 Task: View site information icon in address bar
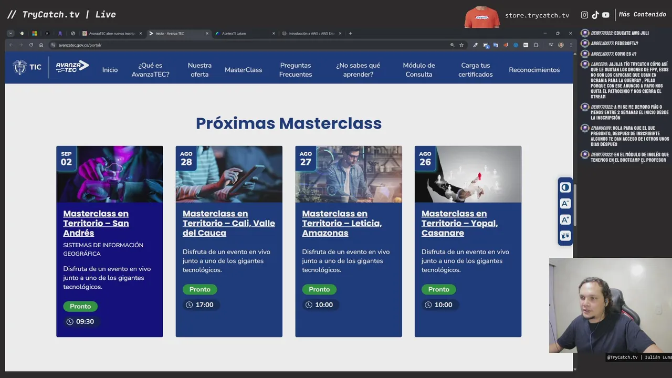coord(53,45)
